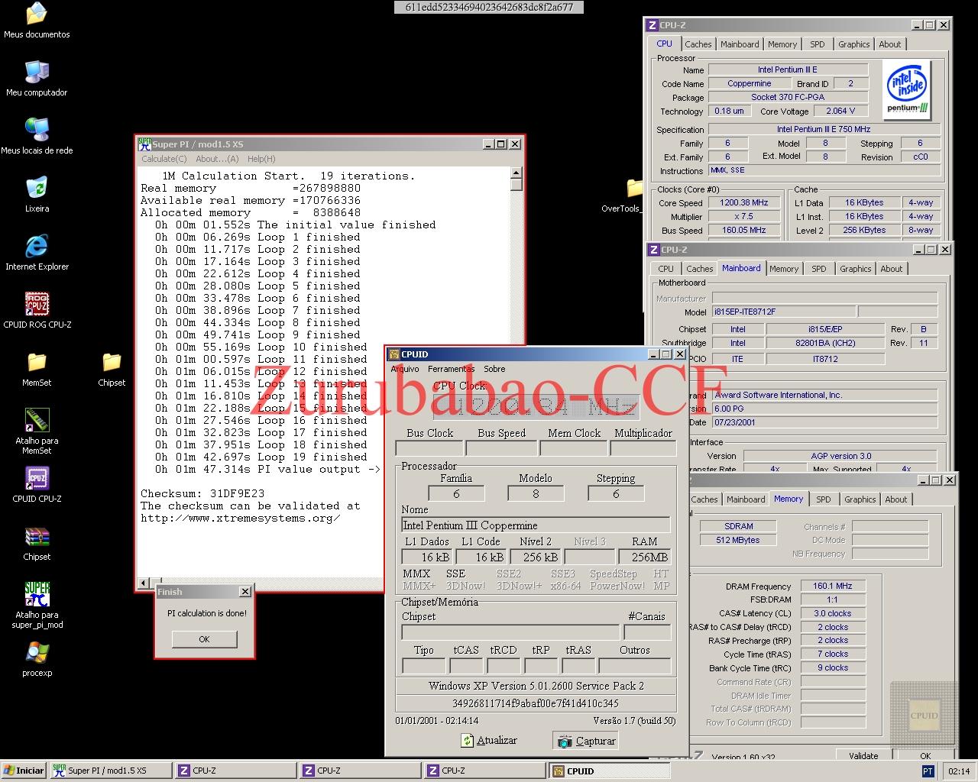Select Graphics tab in middle CPU-Z Mainboard window
This screenshot has width=978, height=782.
point(855,269)
